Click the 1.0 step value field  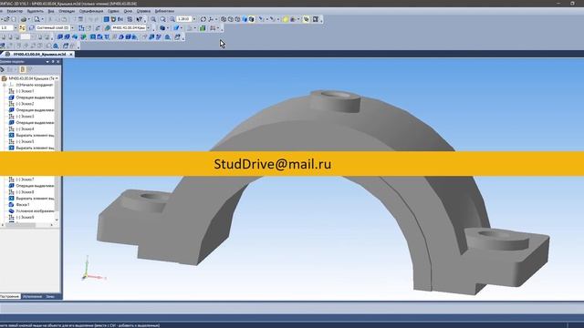[6, 28]
